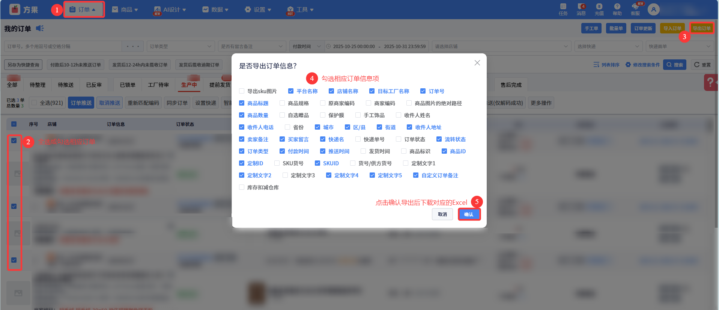
Task: Click the clock icon in date range field
Action: point(328,46)
